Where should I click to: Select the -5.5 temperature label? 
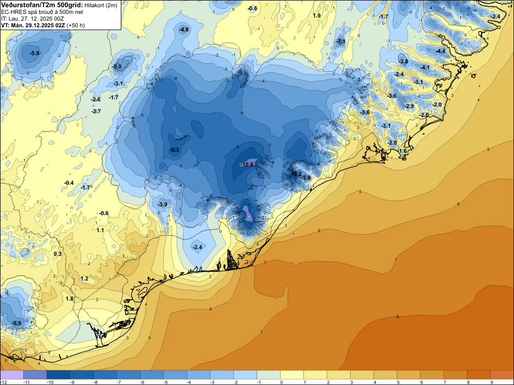click(16, 324)
